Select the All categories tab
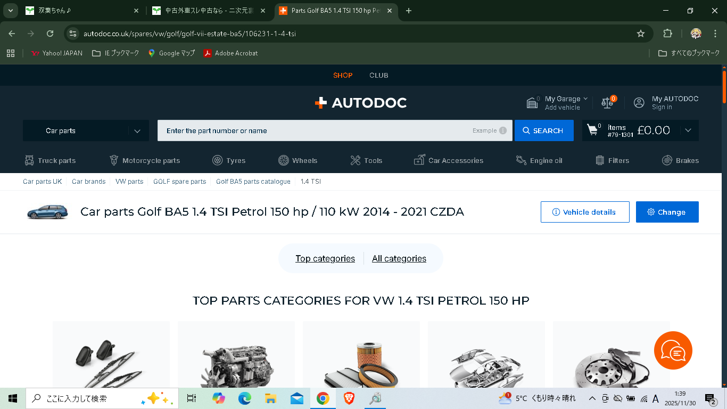The height and width of the screenshot is (409, 727). (399, 258)
